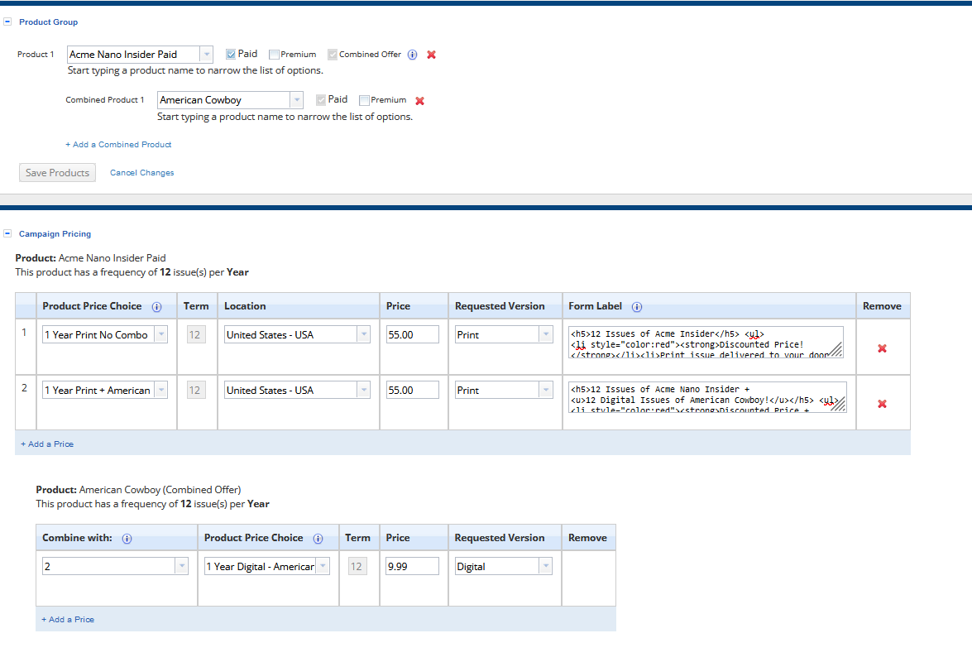Collapse the Campaign Pricing section

point(7,234)
